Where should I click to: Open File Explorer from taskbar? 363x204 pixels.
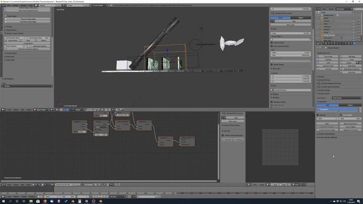pos(31,201)
